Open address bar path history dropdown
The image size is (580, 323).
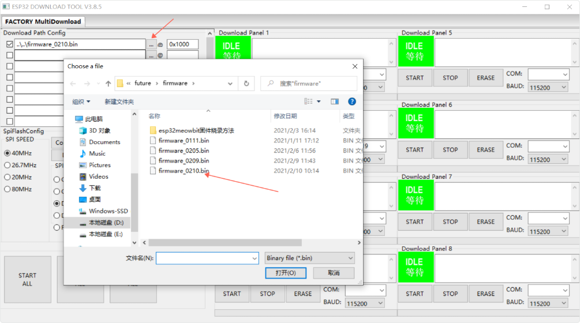click(x=230, y=84)
